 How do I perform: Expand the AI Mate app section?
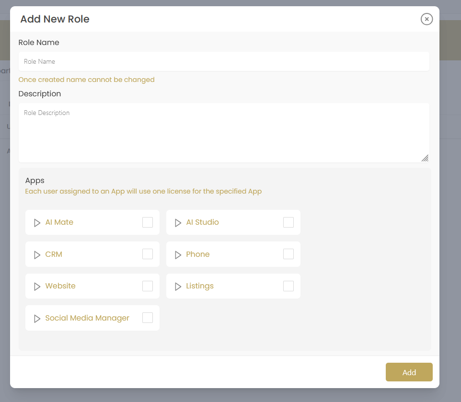[37, 222]
